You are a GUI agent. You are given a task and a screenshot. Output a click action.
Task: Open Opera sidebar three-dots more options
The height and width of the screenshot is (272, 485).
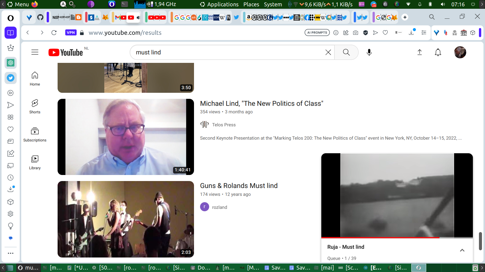pyautogui.click(x=11, y=253)
